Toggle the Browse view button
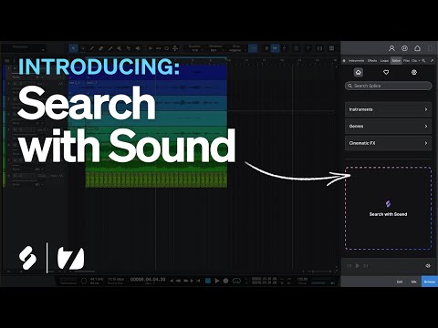 430,282
